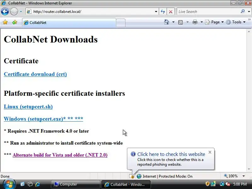Screen dimensions: 252x189
Task: Click the 'Platform-specific certificate installers' heading
Action: [x=64, y=93]
